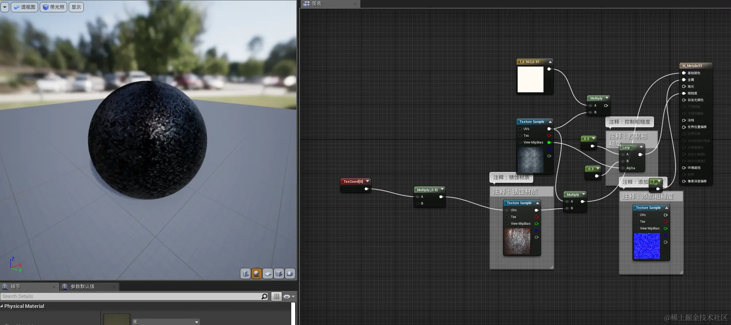Viewport: 731px width, 325px height.
Task: Collapse the rust Texture Sample node preview
Action: click(x=538, y=203)
